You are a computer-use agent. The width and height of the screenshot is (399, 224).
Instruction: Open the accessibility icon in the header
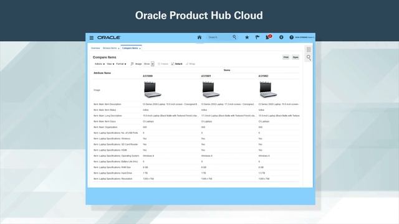pyautogui.click(x=281, y=37)
